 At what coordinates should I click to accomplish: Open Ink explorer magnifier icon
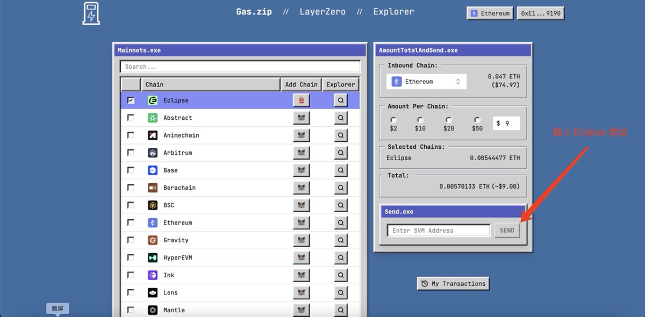click(341, 275)
